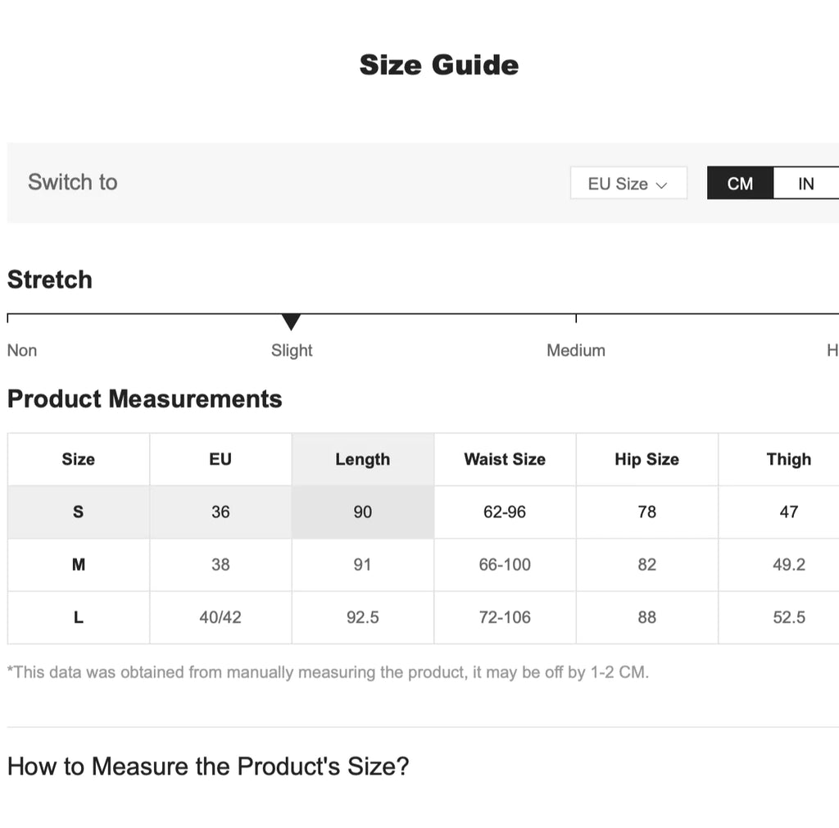Click the Thigh column header

[788, 459]
